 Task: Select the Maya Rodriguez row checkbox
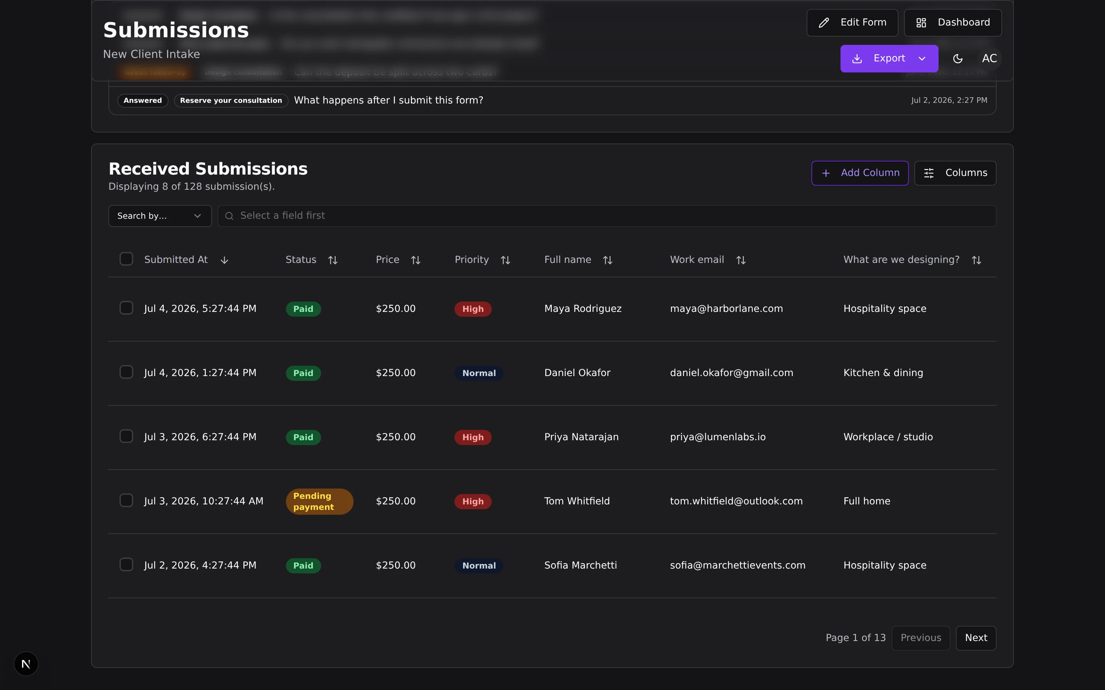[x=126, y=308]
